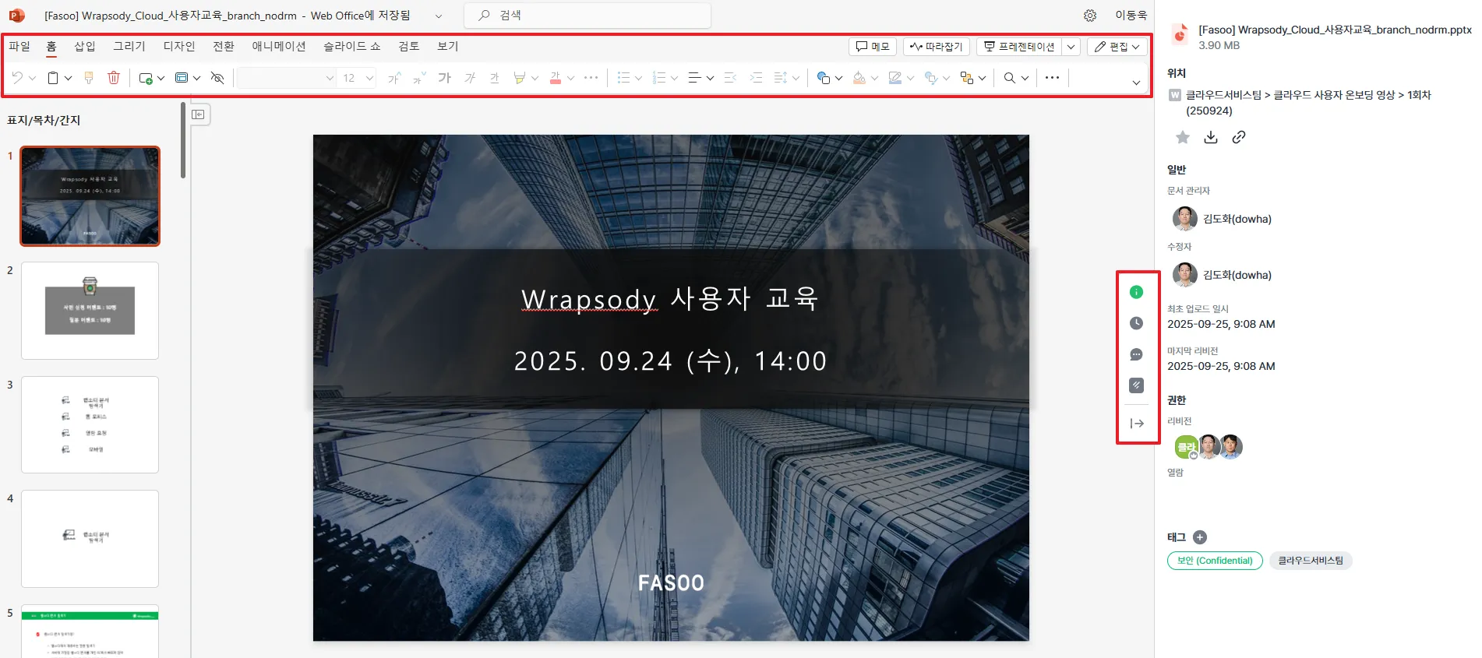Click the 클라우드서비스팀 tag
This screenshot has height=658, width=1482.
click(1311, 561)
